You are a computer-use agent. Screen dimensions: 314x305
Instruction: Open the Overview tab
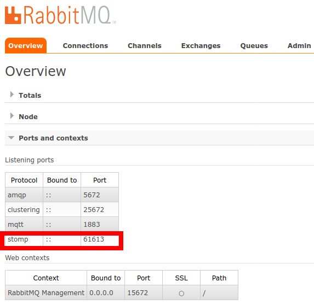(26, 46)
